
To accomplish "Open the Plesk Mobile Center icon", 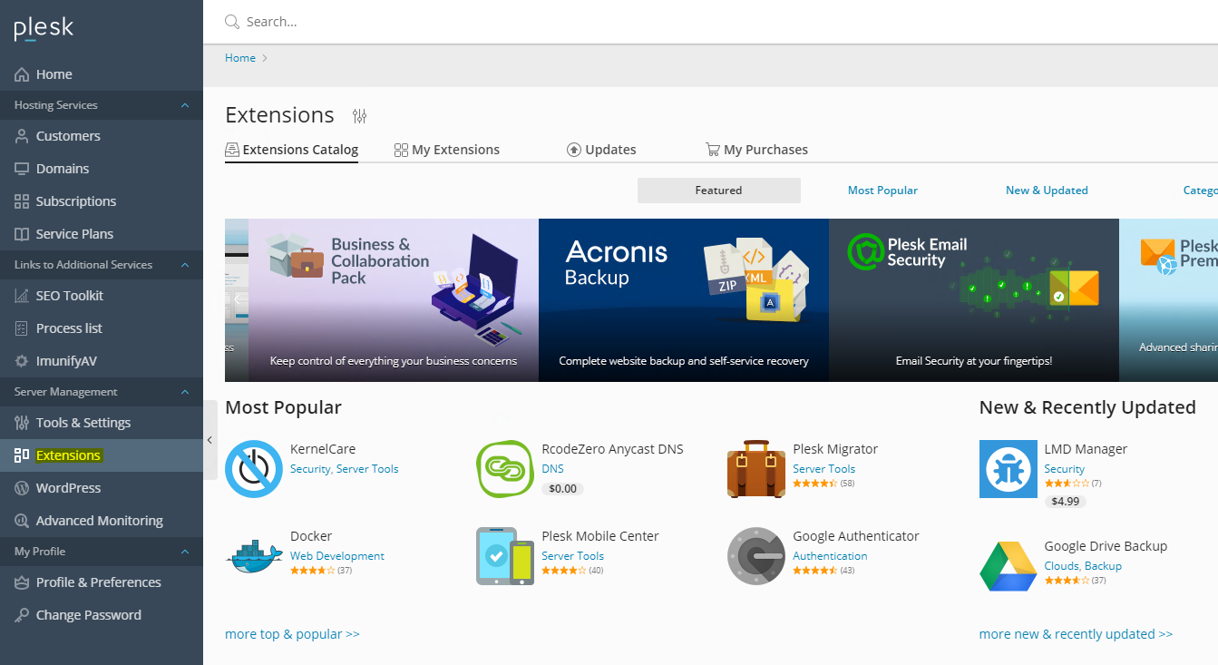I will pos(505,556).
